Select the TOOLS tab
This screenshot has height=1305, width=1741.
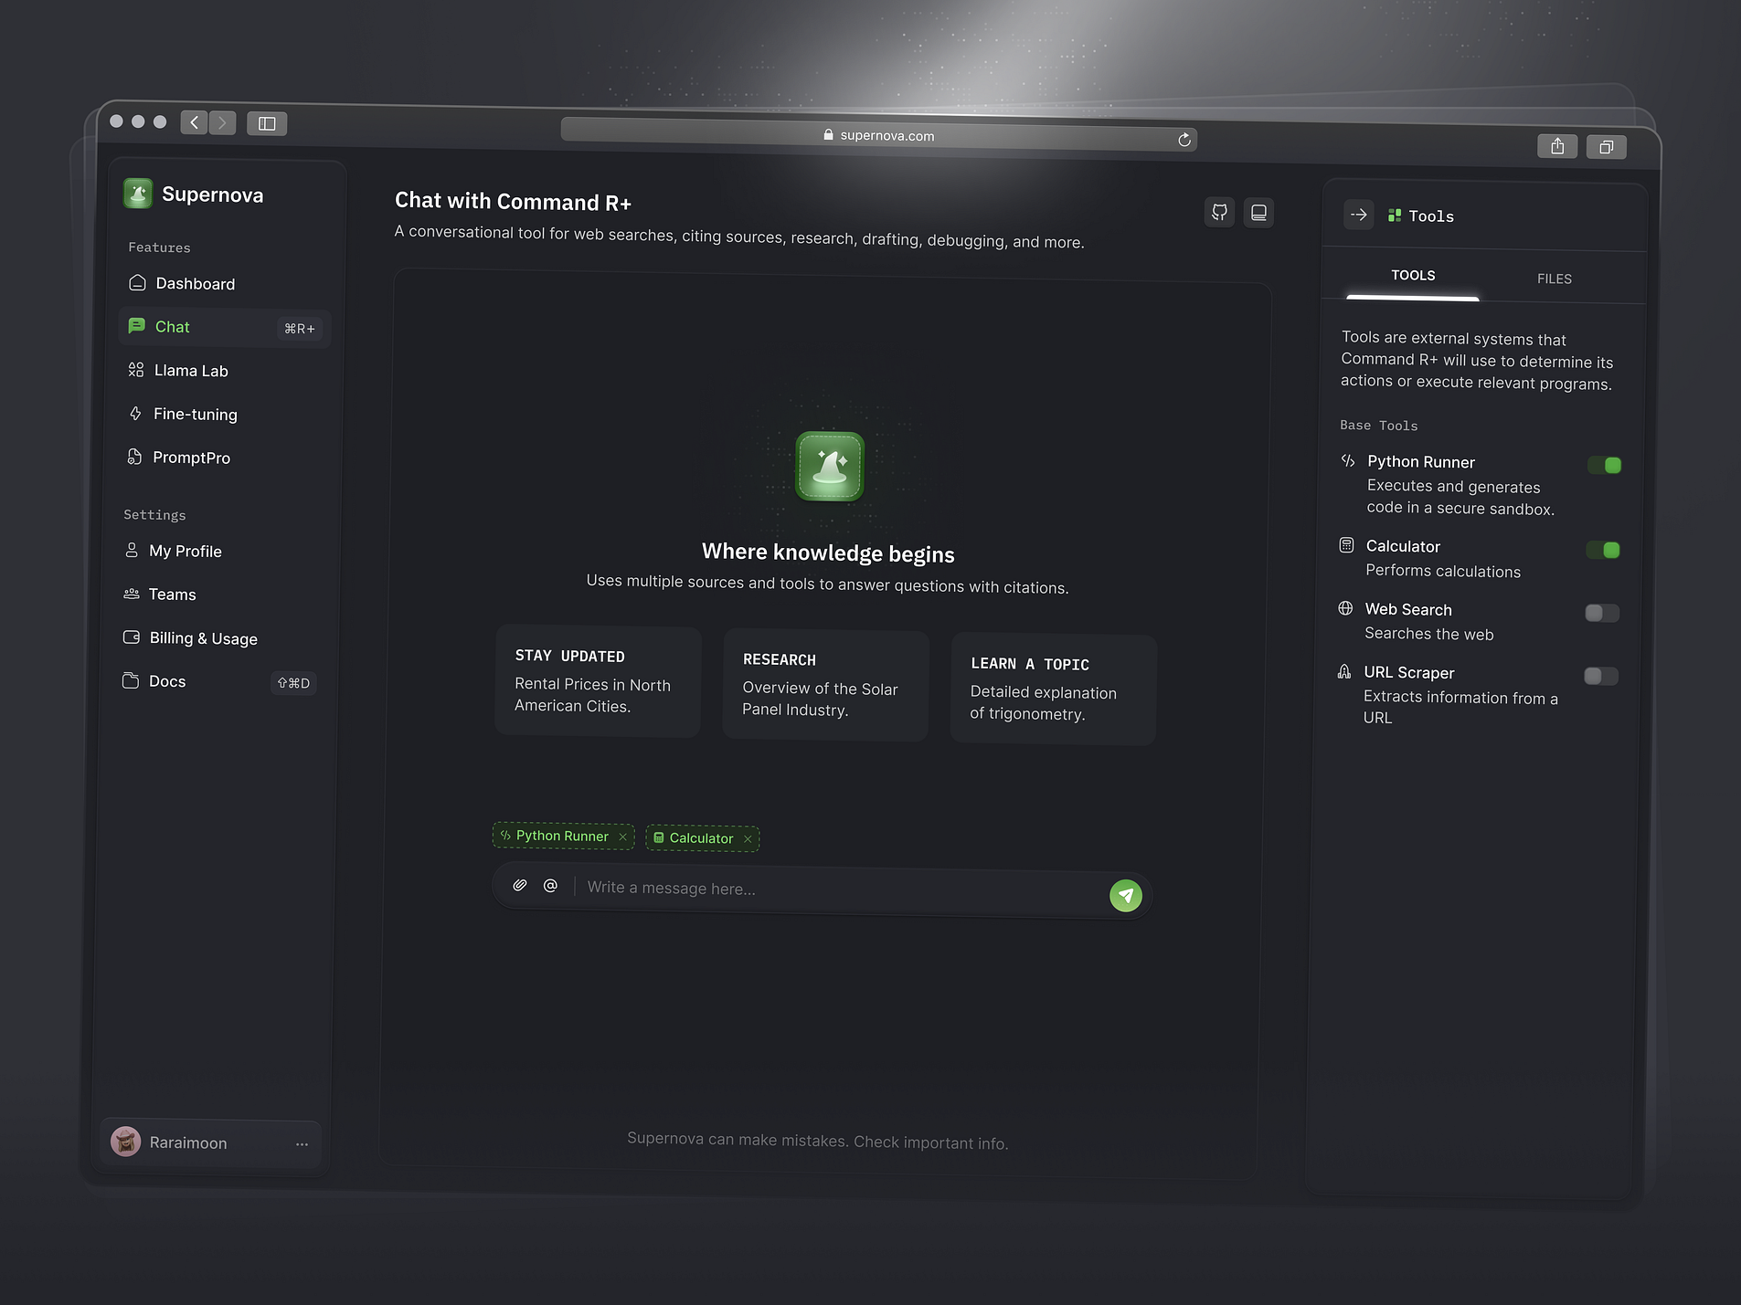click(1412, 275)
